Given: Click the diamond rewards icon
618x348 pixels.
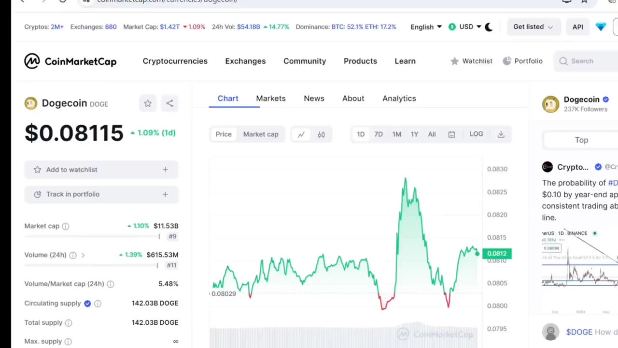Looking at the screenshot, I should [x=601, y=27].
